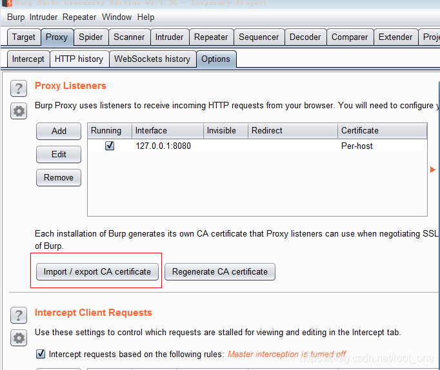Sort by the Certificate column header

click(382, 131)
